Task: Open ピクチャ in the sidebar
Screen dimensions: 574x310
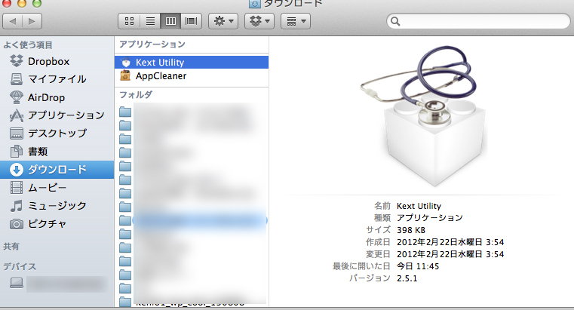Action: pyautogui.click(x=57, y=223)
